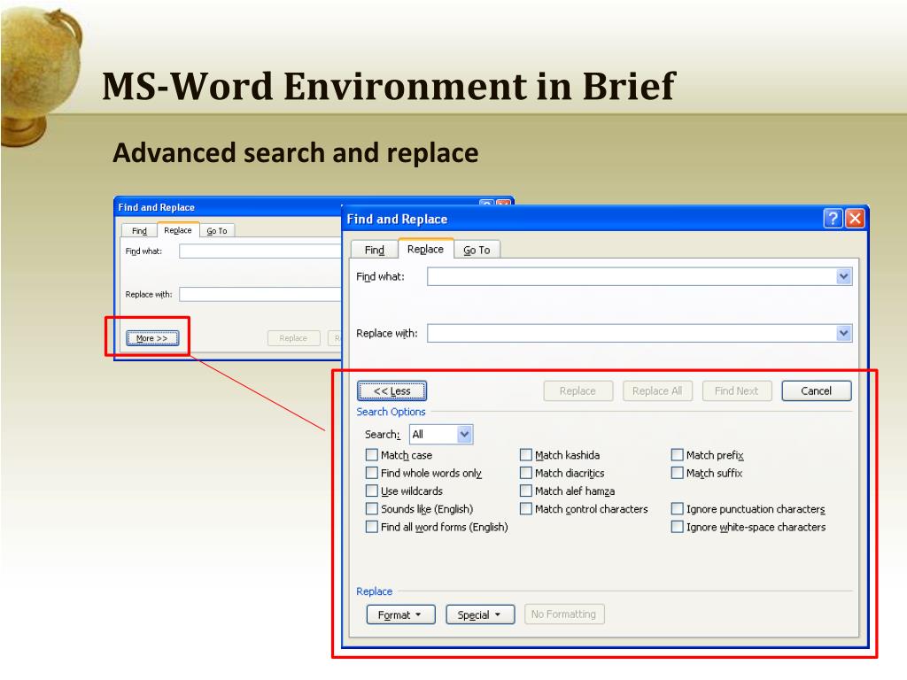Click the No Formatting button
The width and height of the screenshot is (907, 680).
point(564,614)
